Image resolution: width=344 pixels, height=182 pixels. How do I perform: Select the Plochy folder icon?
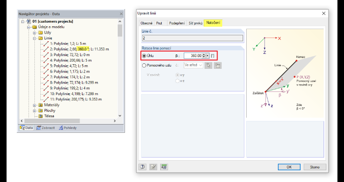point(41,110)
